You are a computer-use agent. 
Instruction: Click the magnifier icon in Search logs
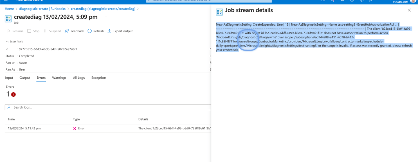click(9, 107)
